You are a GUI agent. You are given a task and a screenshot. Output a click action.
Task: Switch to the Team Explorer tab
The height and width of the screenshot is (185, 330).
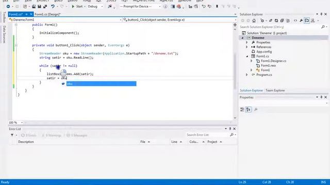(275, 90)
